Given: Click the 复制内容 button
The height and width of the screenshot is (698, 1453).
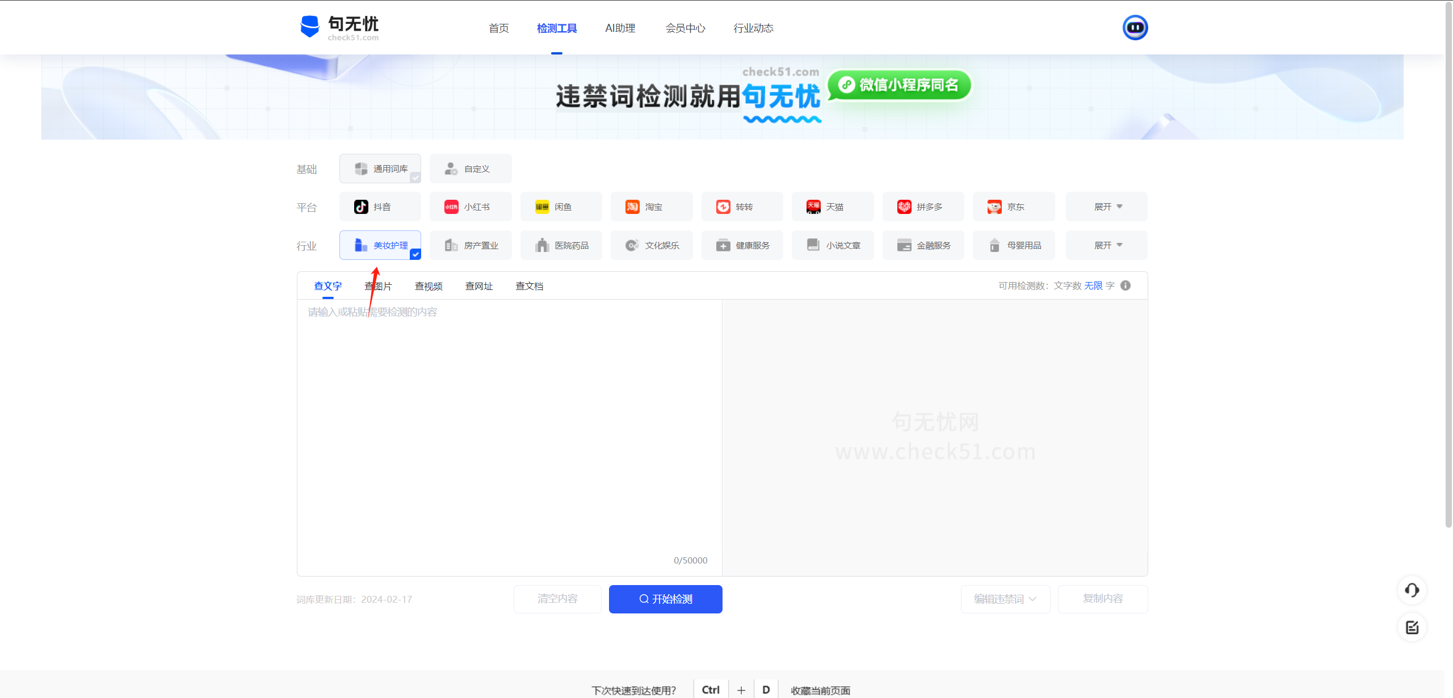Looking at the screenshot, I should (1103, 599).
